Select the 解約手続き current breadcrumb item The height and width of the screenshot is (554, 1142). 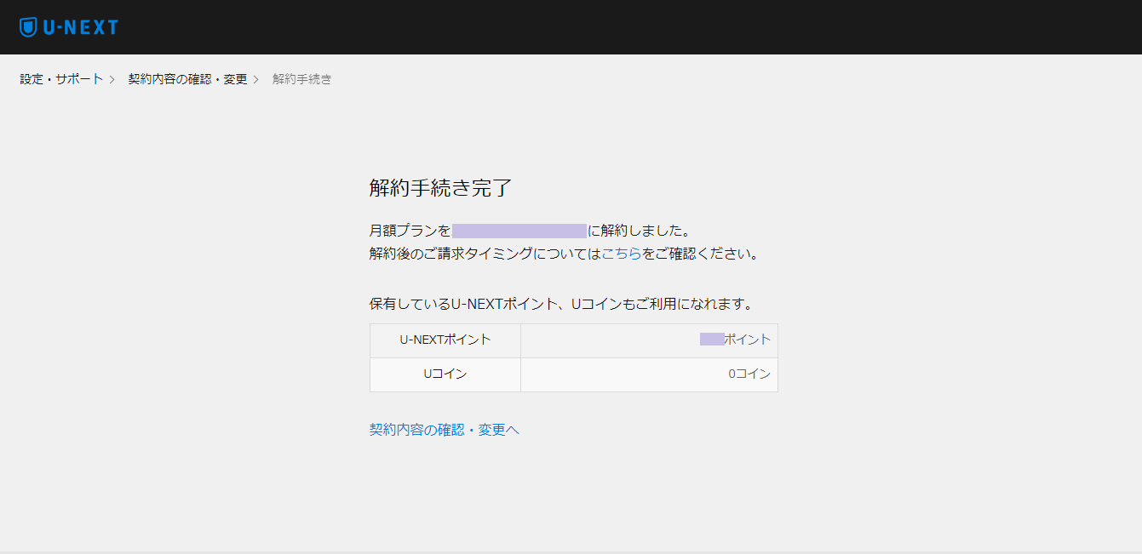pos(302,79)
